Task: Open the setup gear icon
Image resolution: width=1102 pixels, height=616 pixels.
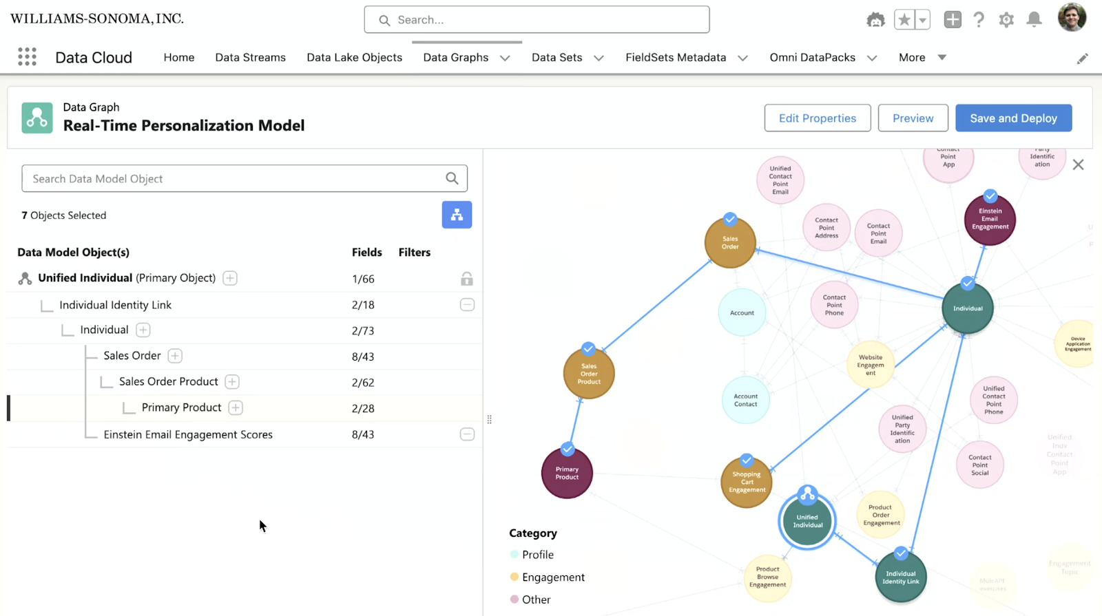Action: [1006, 20]
